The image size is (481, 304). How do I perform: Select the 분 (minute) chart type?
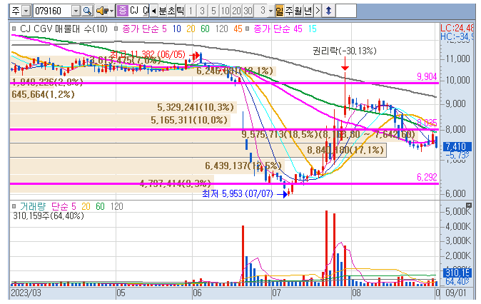(x=162, y=11)
